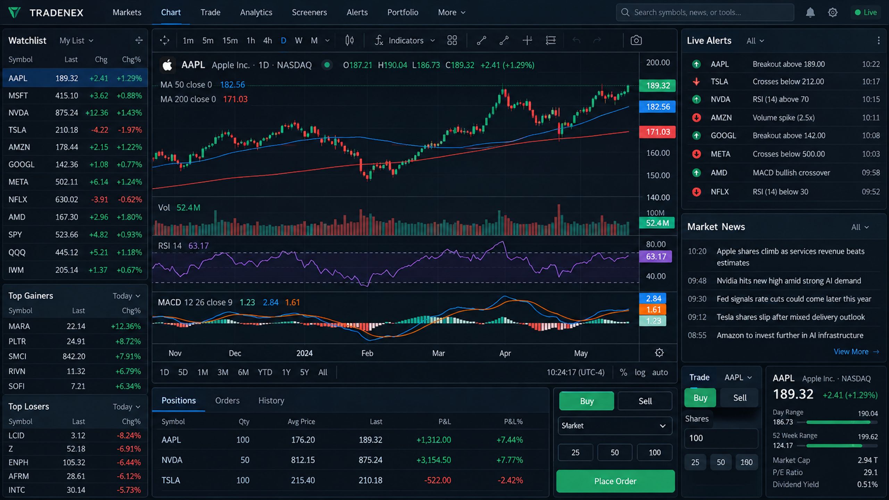The image size is (889, 500).
Task: Click the Day Range progress bar
Action: pyautogui.click(x=838, y=422)
